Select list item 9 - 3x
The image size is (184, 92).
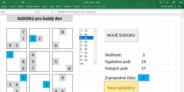coord(86,60)
